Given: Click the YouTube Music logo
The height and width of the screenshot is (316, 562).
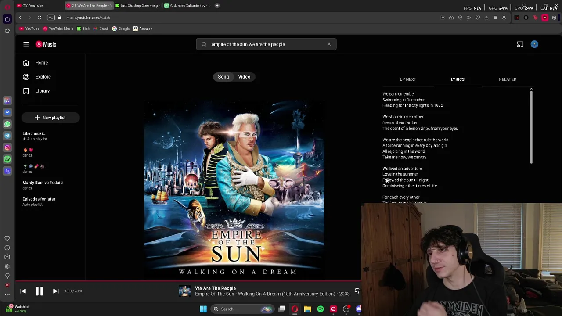Looking at the screenshot, I should pos(46,44).
